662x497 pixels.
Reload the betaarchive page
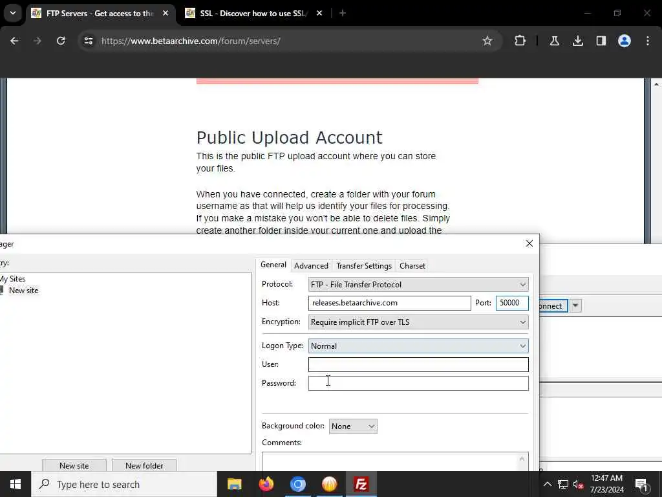pos(61,41)
